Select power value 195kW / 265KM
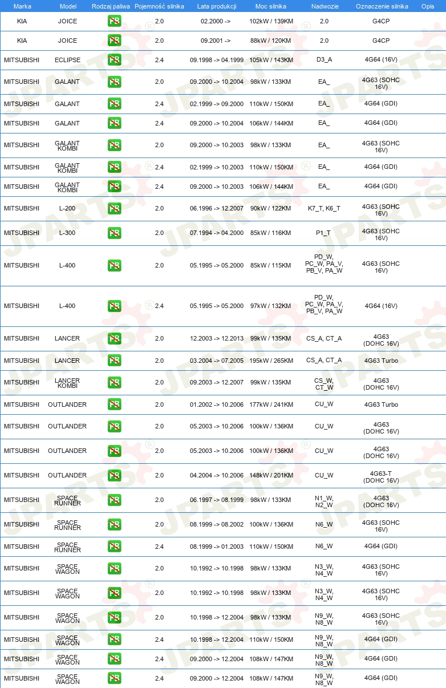This screenshot has width=446, height=688. pos(271,361)
